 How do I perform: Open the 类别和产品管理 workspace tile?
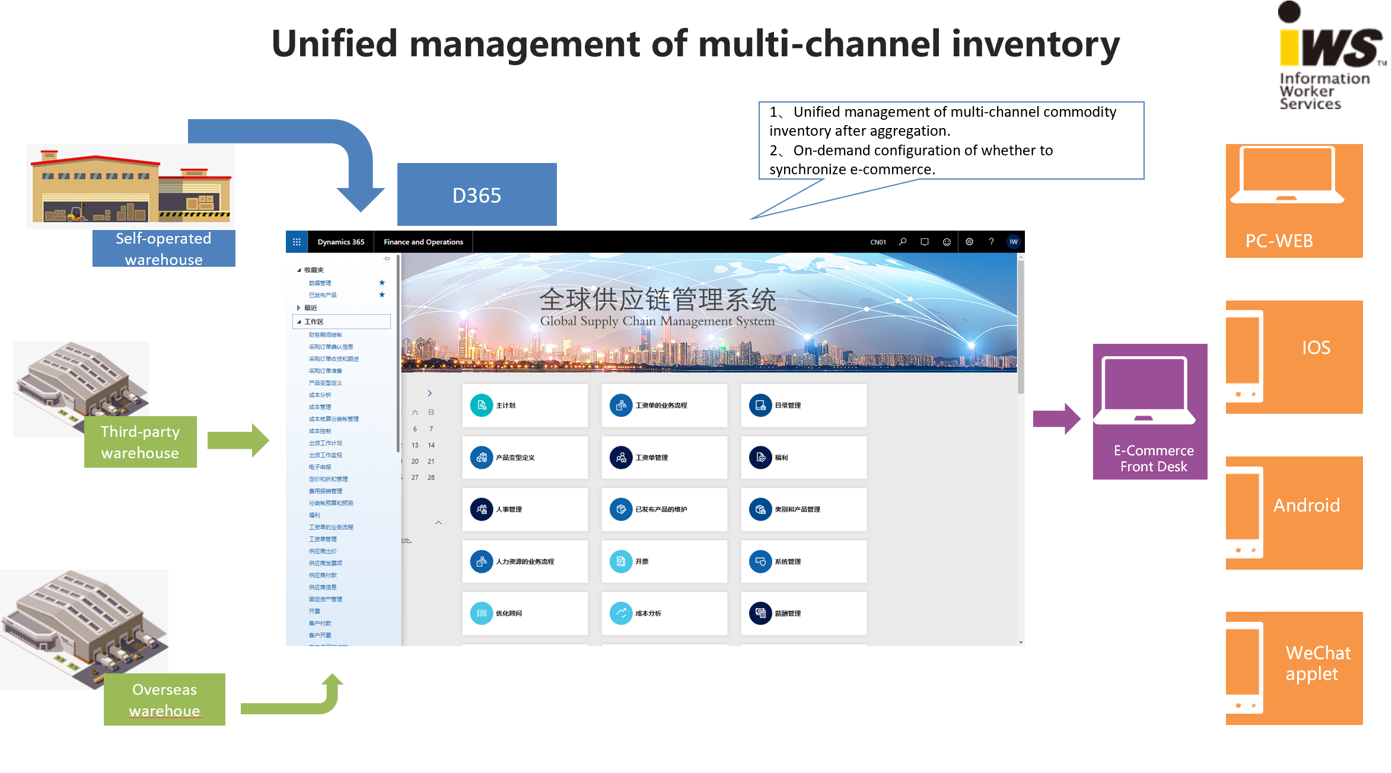pyautogui.click(x=804, y=509)
